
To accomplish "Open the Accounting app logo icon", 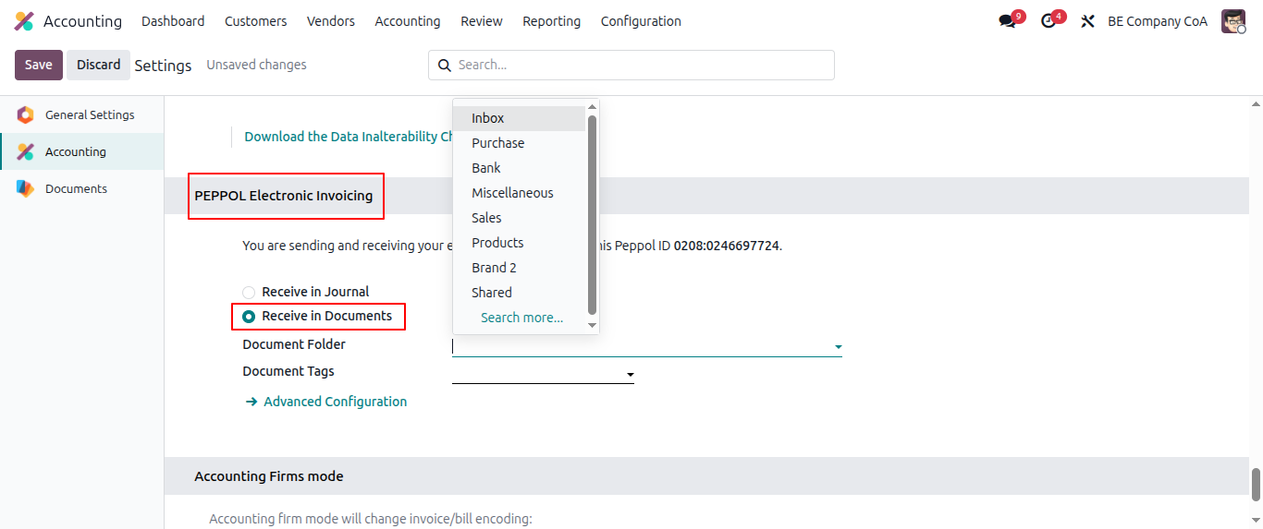I will [24, 21].
